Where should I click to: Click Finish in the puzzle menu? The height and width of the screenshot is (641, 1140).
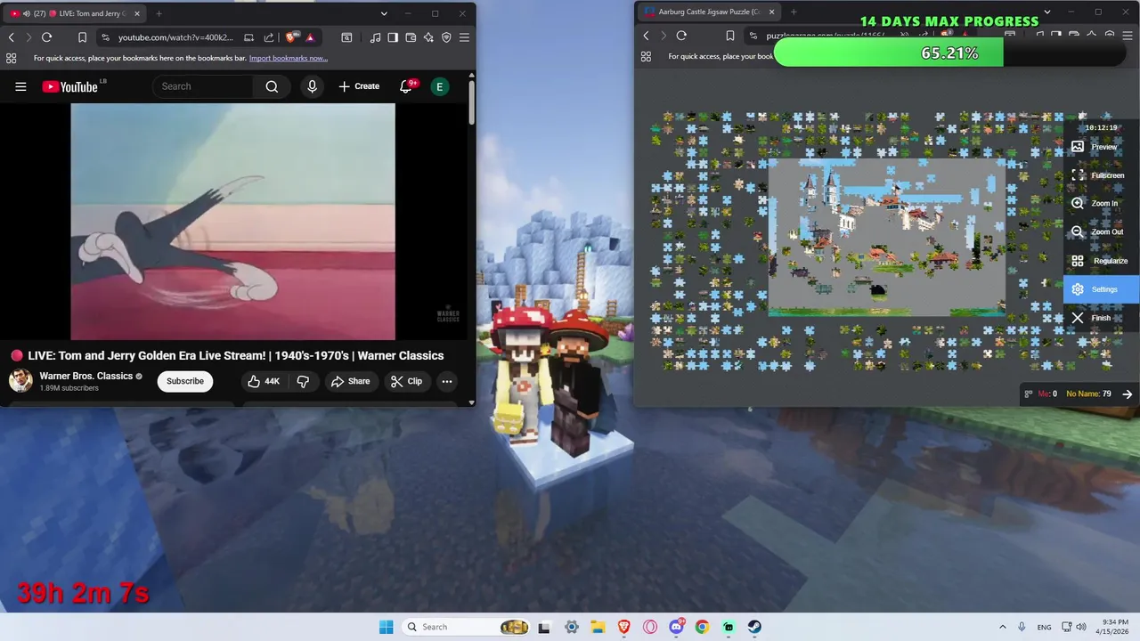tap(1102, 318)
